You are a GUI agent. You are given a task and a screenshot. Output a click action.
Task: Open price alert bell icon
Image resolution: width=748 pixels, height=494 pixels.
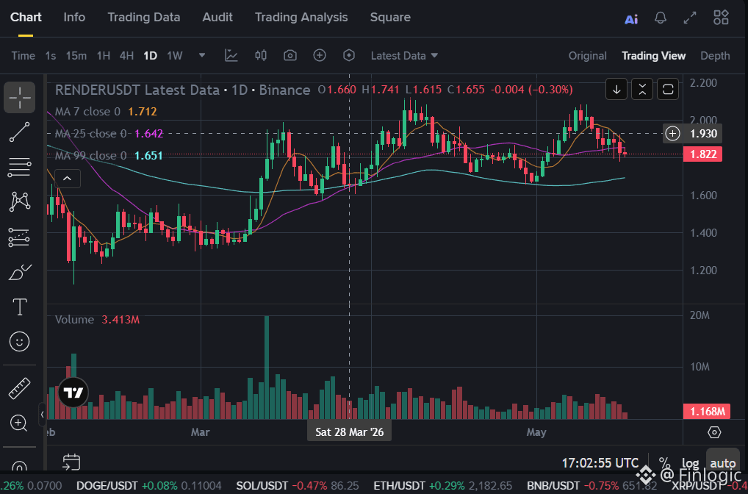click(661, 18)
